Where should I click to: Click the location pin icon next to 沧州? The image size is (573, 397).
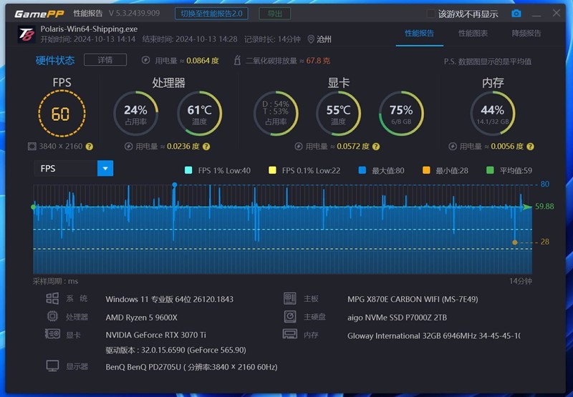tap(311, 39)
